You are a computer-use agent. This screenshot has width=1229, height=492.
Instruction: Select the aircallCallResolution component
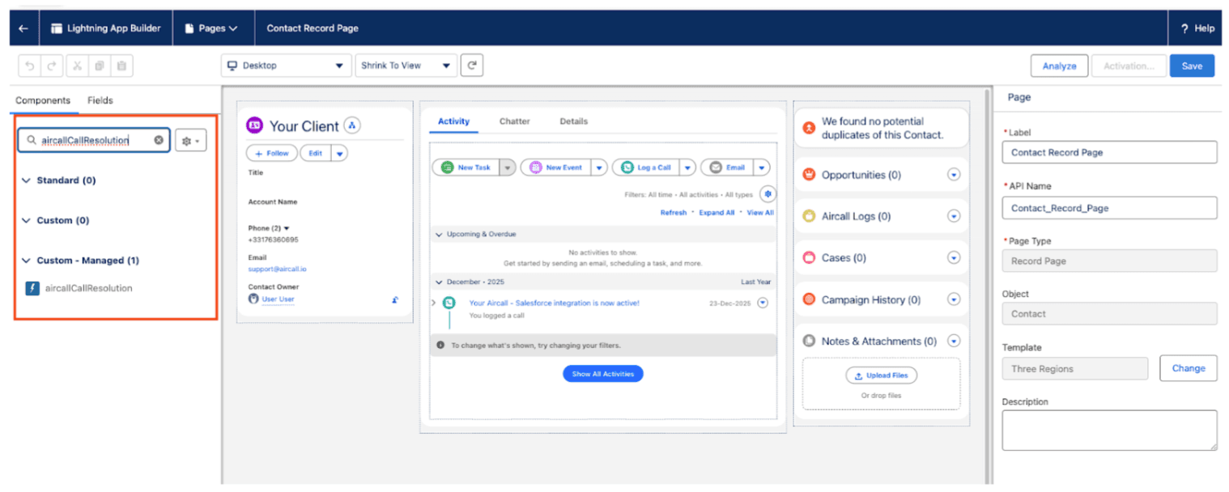pyautogui.click(x=88, y=288)
